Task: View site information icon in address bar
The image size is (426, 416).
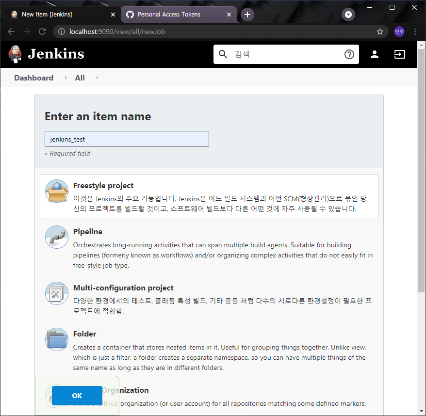Action: point(62,32)
